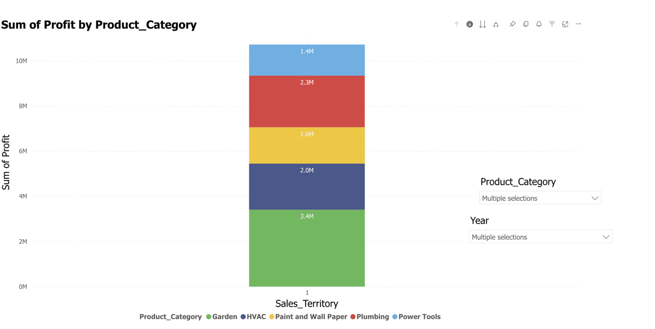Open the Year slicer dropdown

point(606,236)
